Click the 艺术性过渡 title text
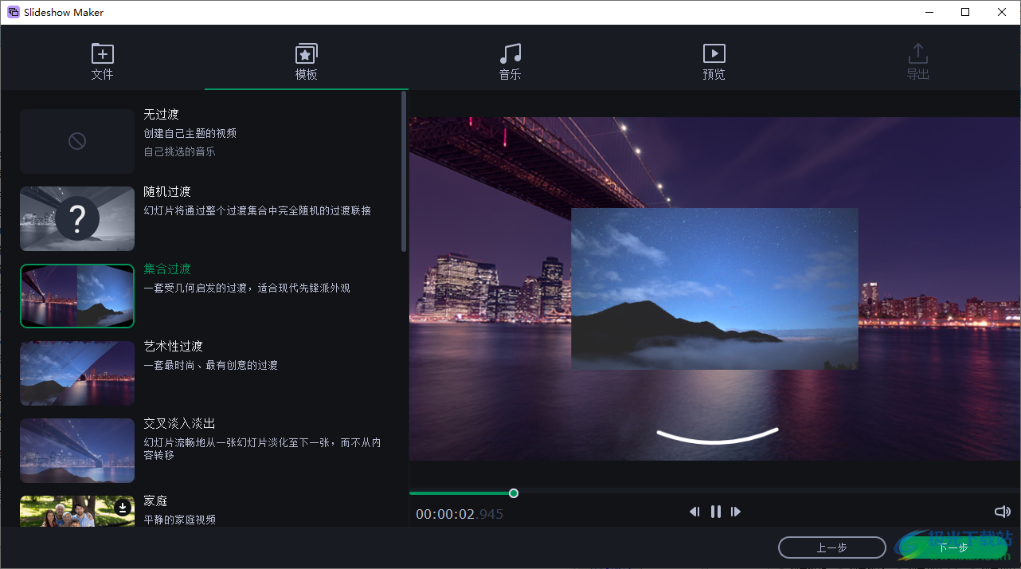The image size is (1021, 569). point(173,346)
